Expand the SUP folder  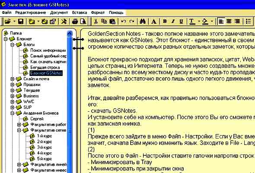[x=13, y=107]
